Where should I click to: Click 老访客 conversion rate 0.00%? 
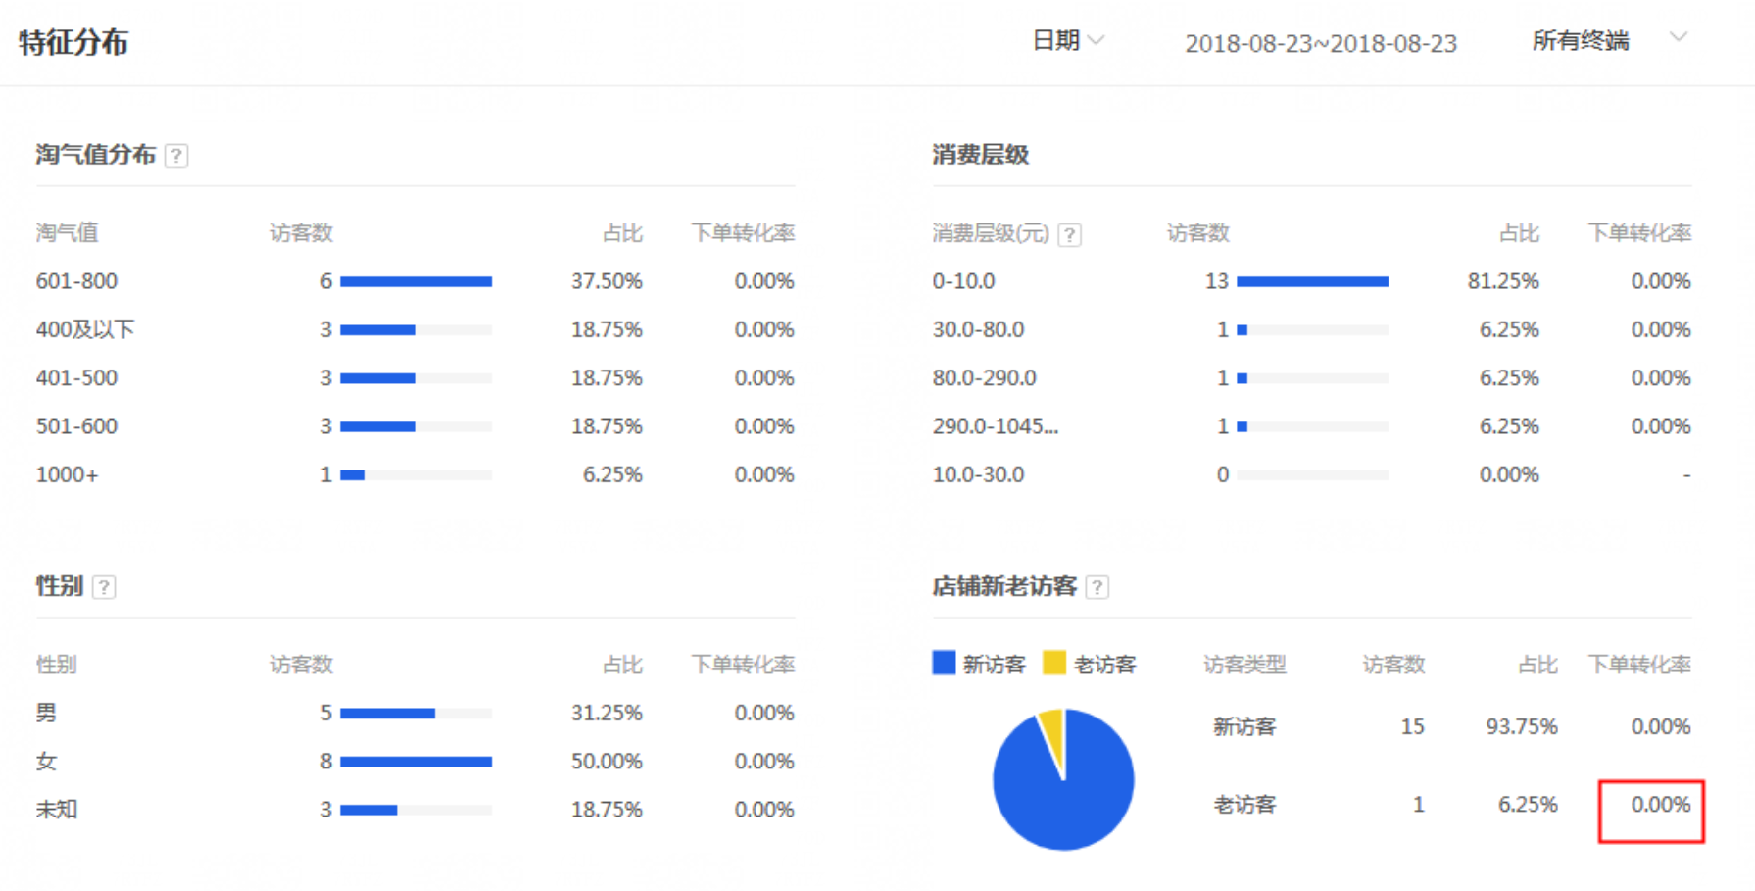pos(1661,805)
